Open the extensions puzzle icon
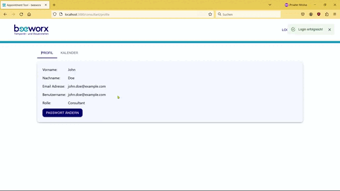 [327, 14]
